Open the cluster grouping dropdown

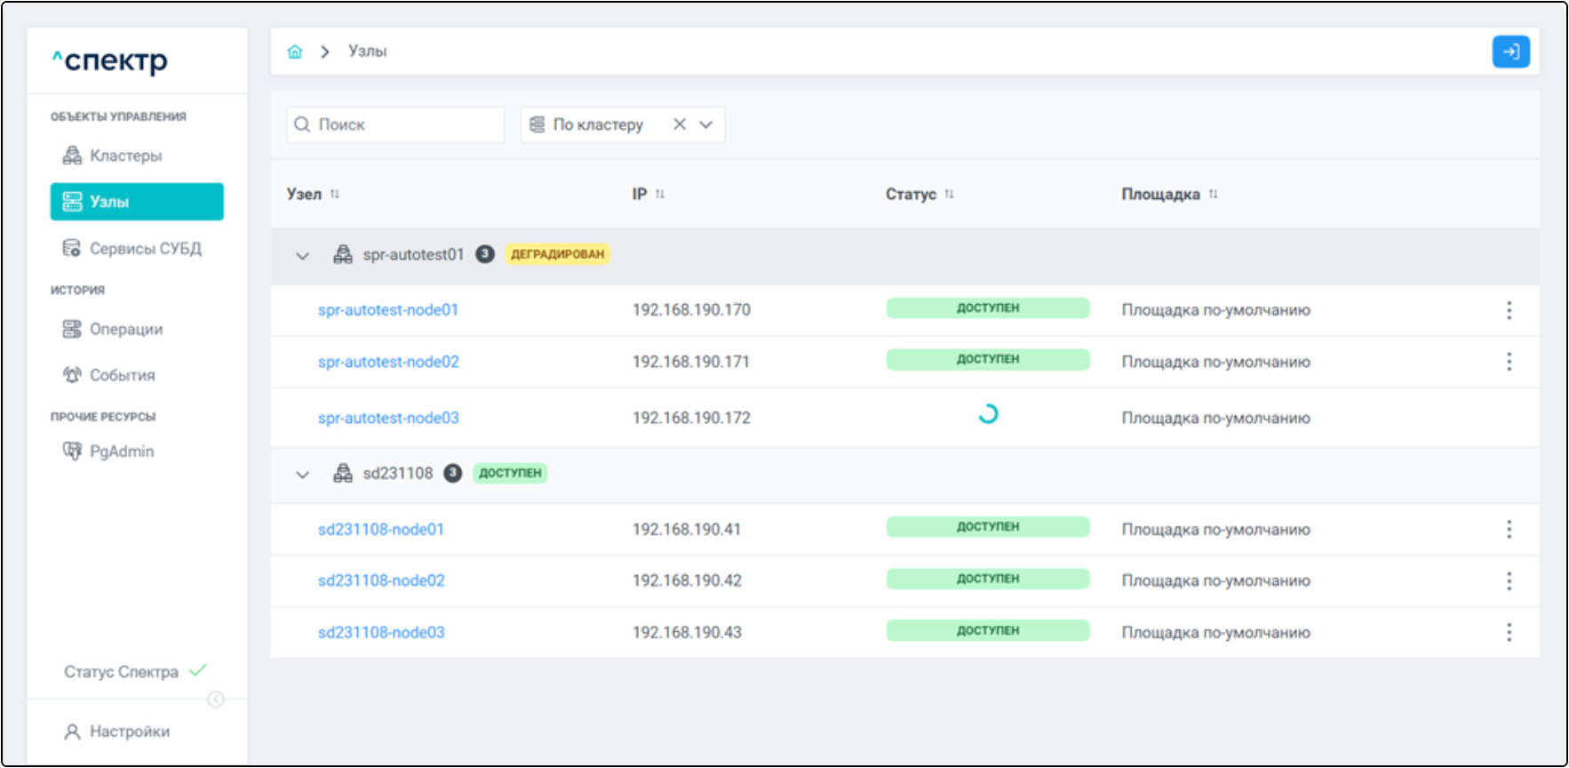pyautogui.click(x=706, y=124)
